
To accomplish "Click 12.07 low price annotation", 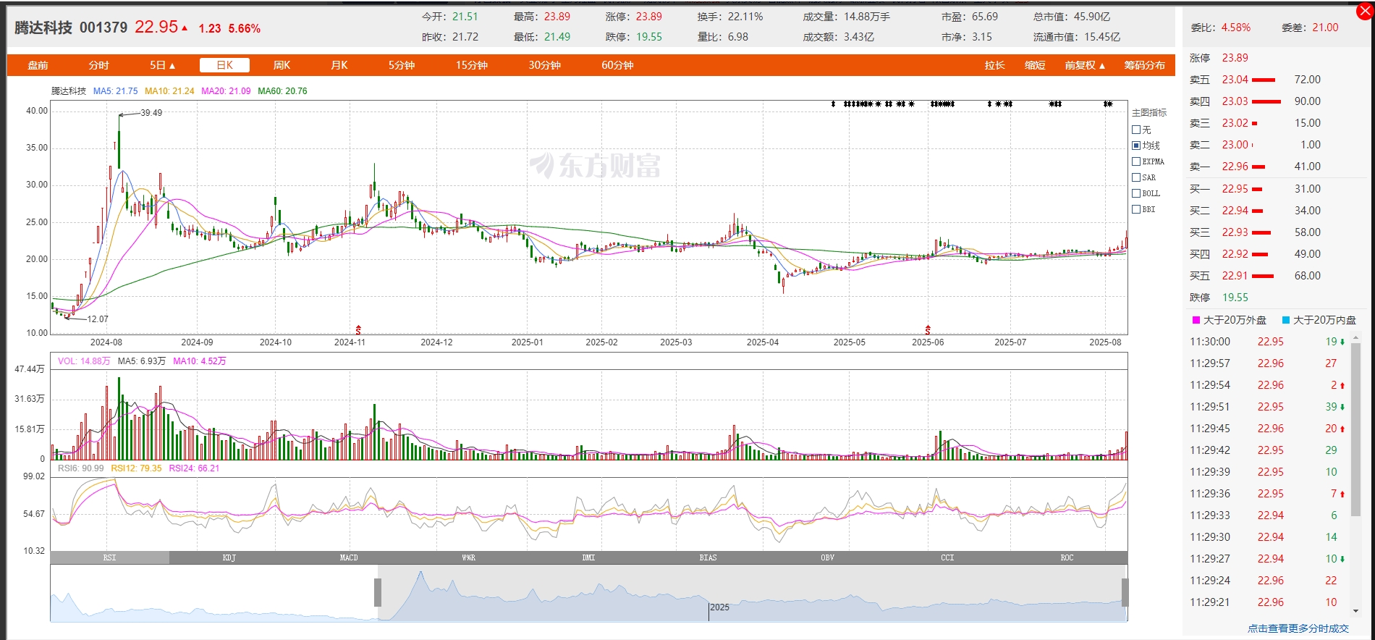I will (98, 319).
